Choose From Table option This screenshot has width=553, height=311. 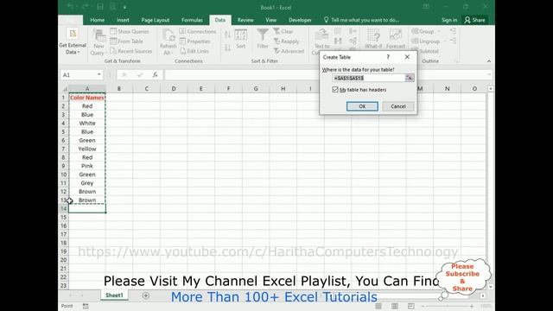click(x=127, y=41)
